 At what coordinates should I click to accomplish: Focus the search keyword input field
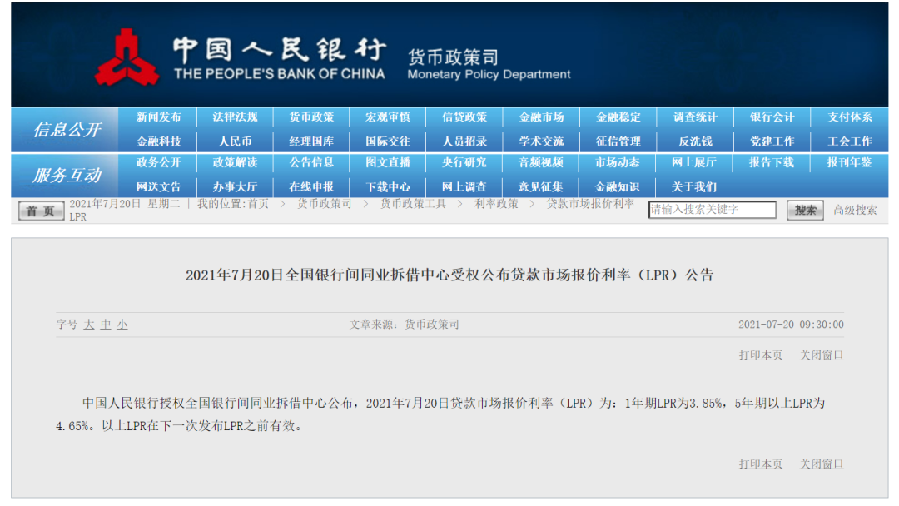point(712,210)
